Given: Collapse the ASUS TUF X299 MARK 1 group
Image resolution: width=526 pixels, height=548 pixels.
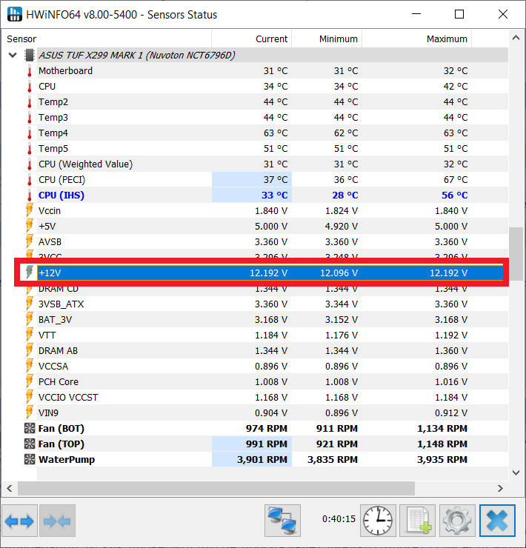Looking at the screenshot, I should click(13, 56).
